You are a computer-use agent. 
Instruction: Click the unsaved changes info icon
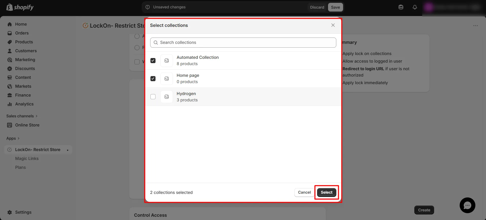(x=148, y=7)
